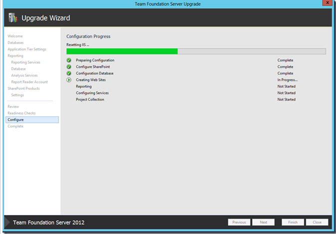
Task: Click the Finish button
Action: click(293, 222)
